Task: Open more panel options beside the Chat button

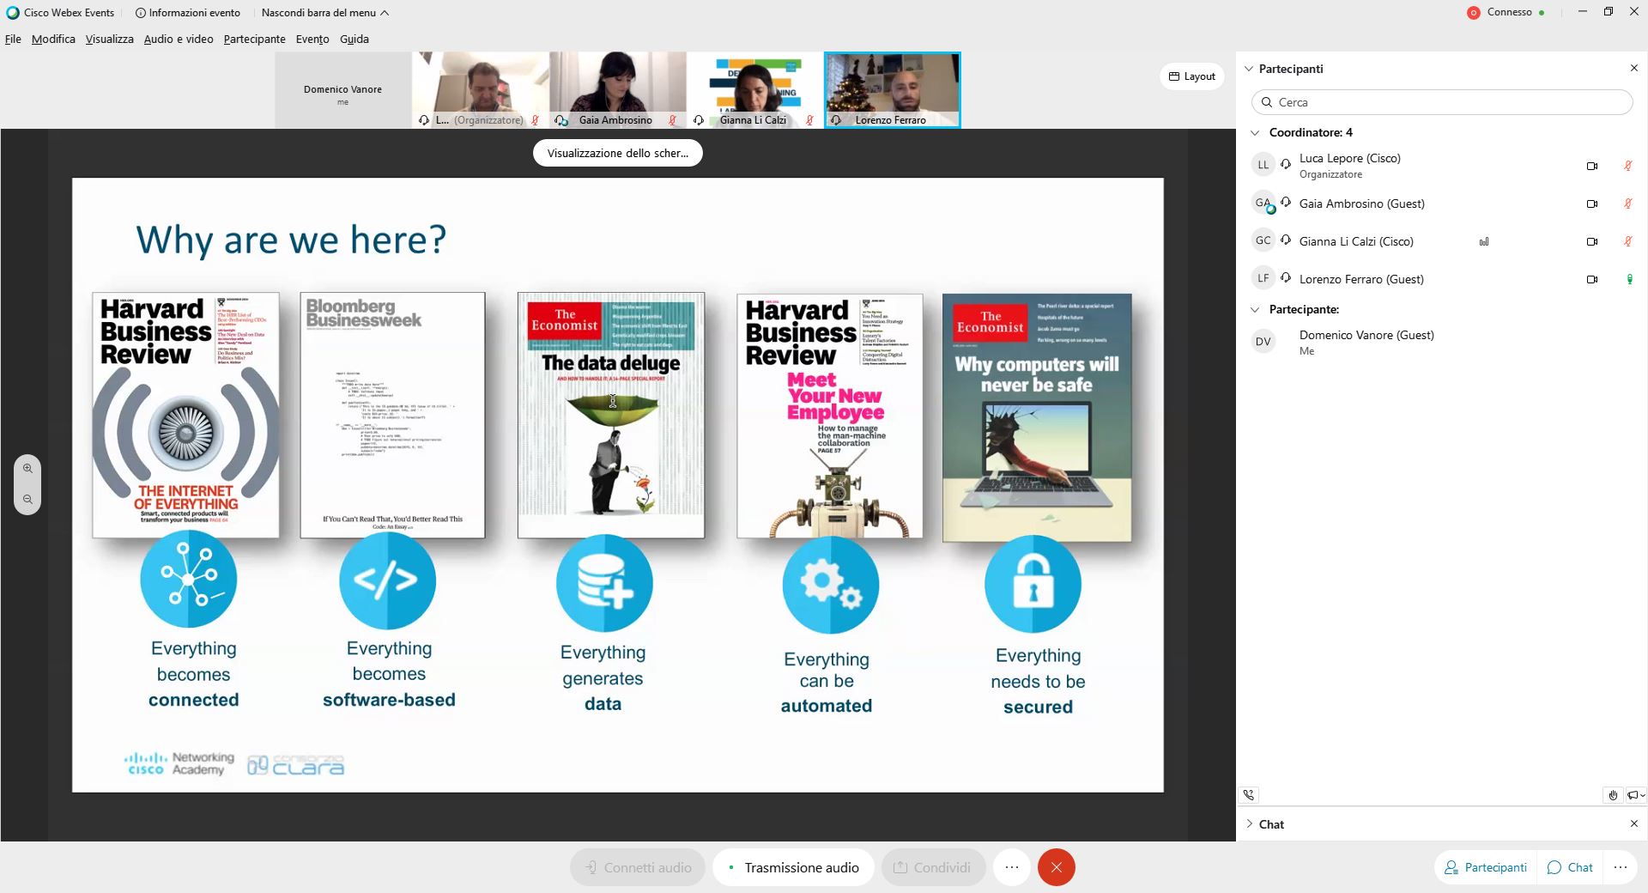Action: (1620, 867)
